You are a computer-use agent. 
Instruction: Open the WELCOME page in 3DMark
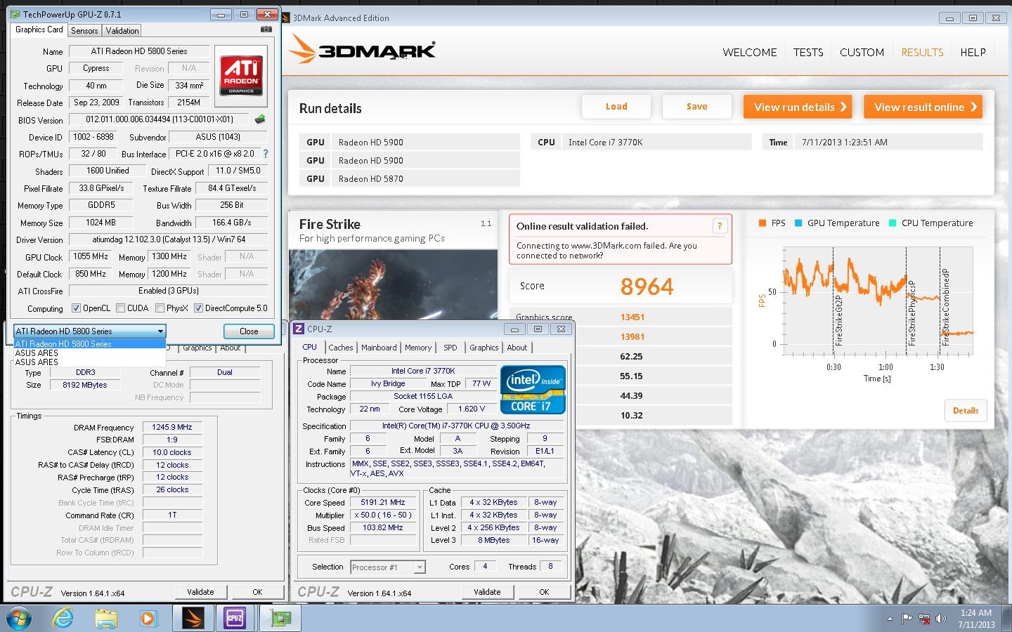750,52
